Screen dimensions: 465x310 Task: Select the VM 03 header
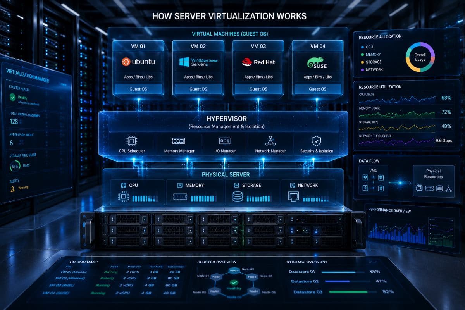tap(258, 46)
